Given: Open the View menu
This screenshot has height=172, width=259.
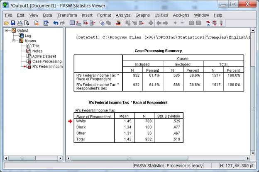Looking at the screenshot, I should coord(34,15).
